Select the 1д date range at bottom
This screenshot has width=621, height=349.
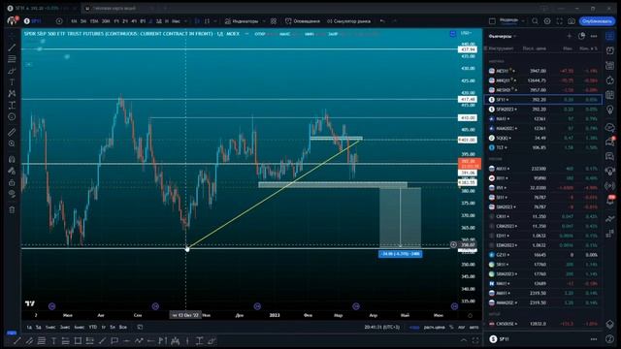coord(29,328)
